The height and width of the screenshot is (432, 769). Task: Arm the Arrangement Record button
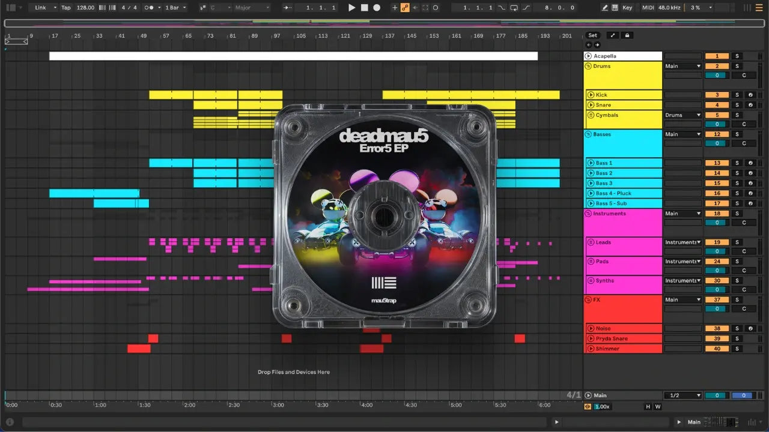[x=377, y=8]
